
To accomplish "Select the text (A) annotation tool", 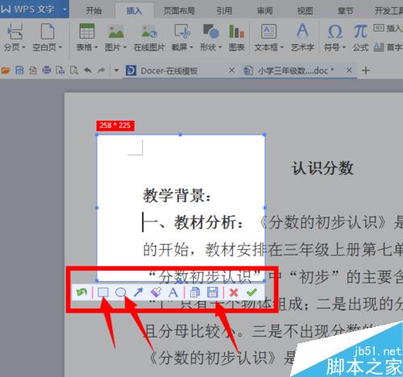I will tap(173, 292).
